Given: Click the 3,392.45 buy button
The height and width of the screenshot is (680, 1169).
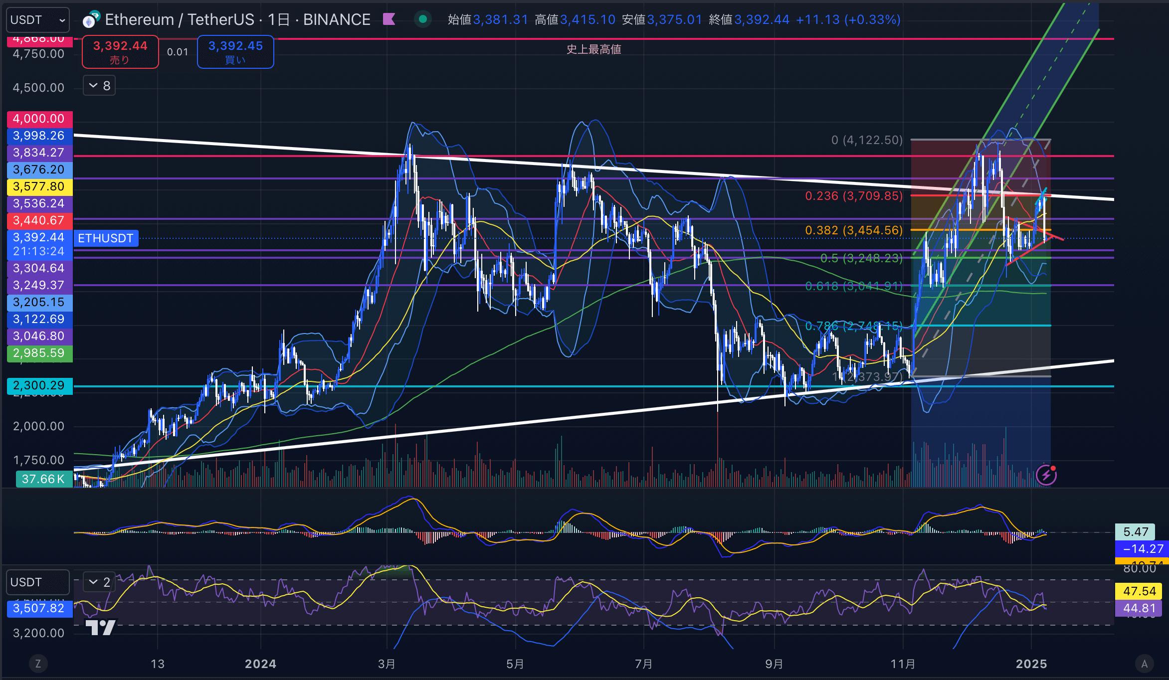Looking at the screenshot, I should 235,52.
